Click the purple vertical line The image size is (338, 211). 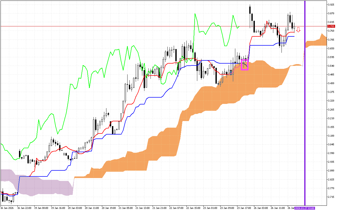point(305,105)
